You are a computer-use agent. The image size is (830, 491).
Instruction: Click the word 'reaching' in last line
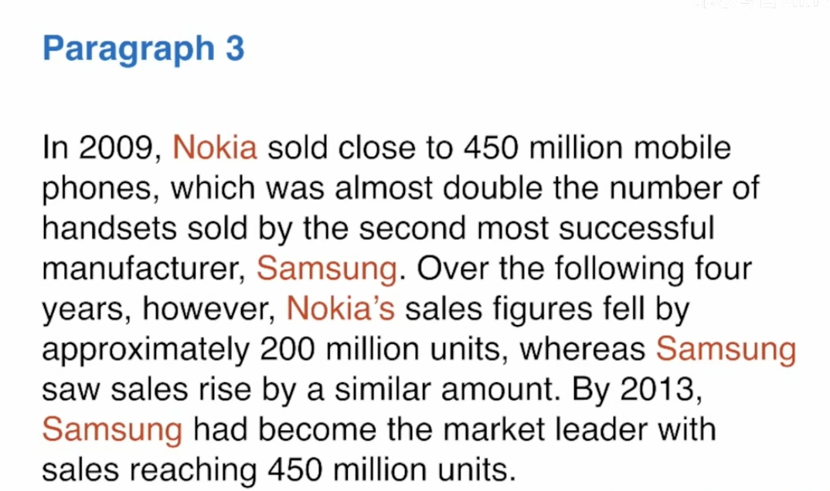pos(192,470)
